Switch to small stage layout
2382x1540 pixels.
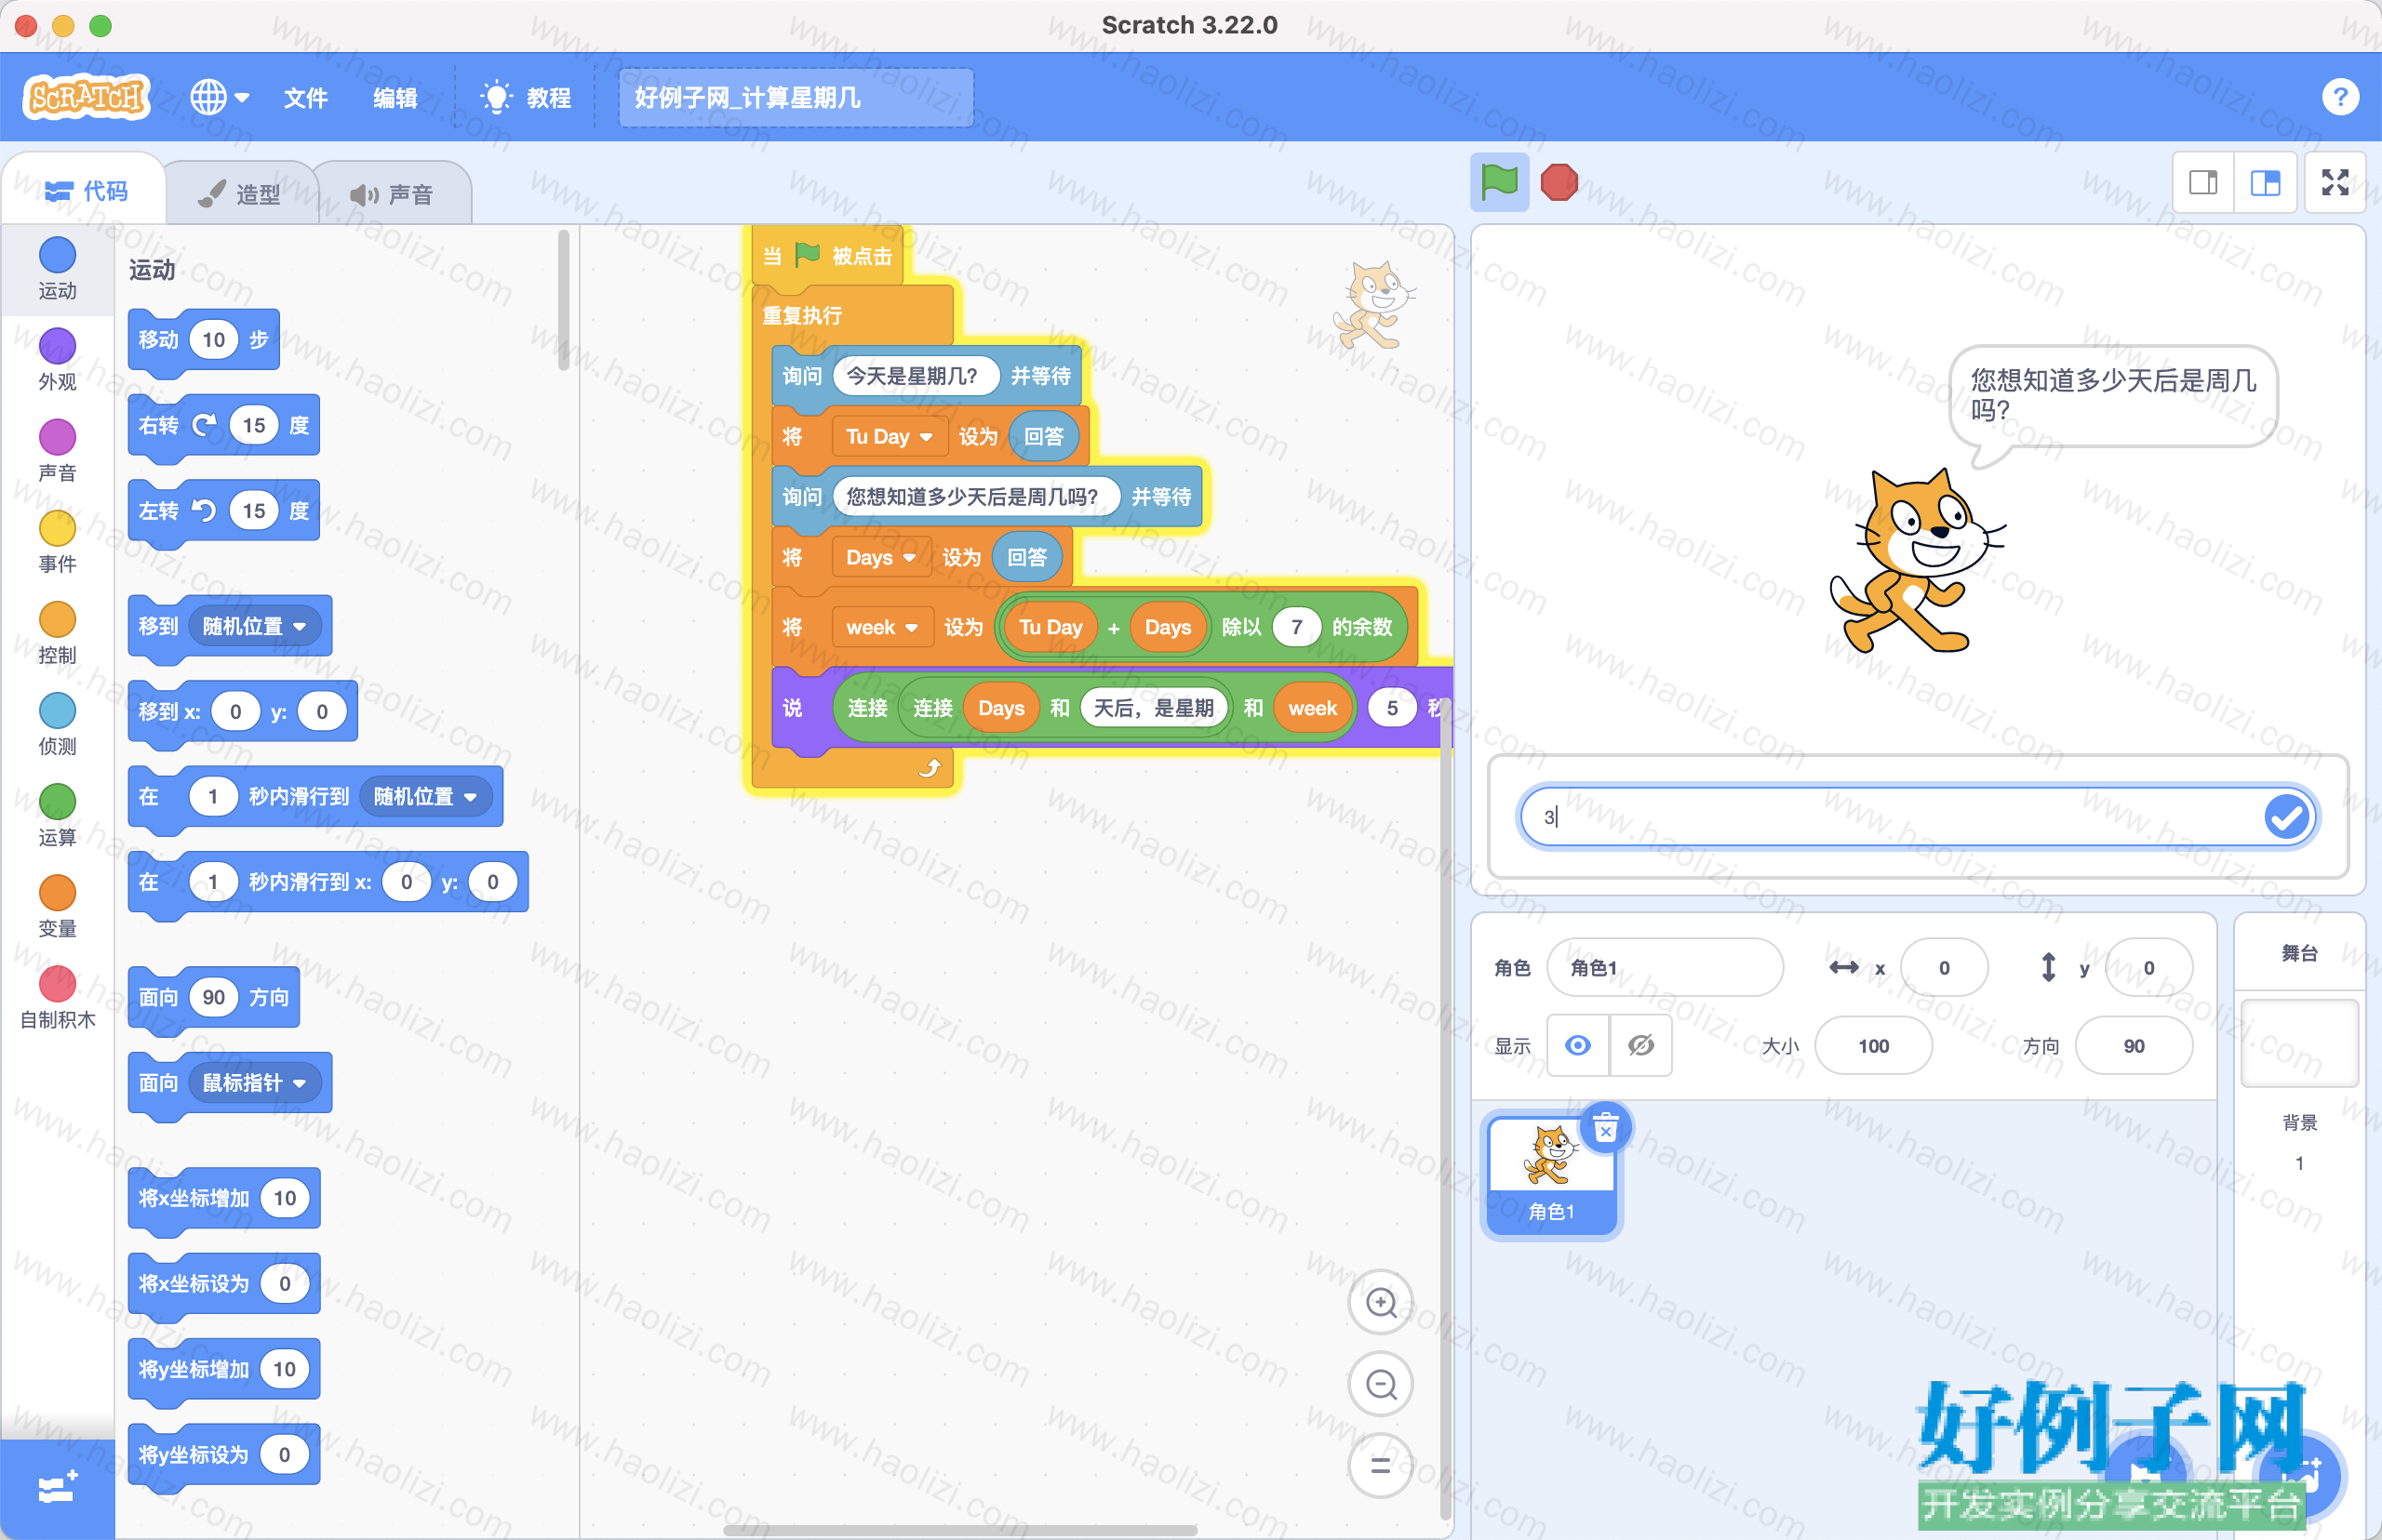(2203, 183)
